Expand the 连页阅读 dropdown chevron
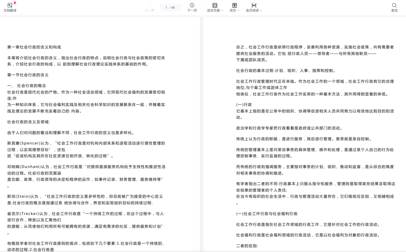This screenshot has height=252, width=406. 261,11
